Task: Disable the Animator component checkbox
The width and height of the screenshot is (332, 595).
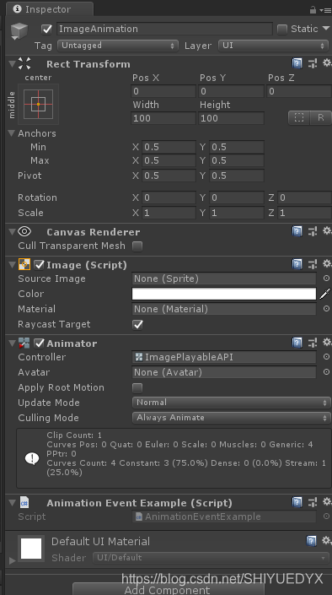Action: [x=39, y=343]
